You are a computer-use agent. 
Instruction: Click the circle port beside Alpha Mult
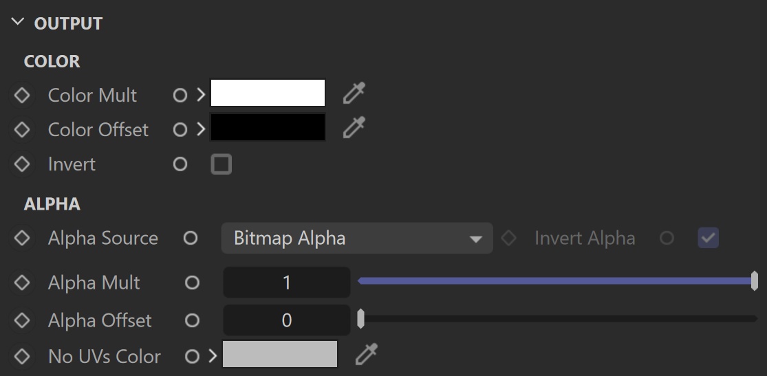coord(192,283)
